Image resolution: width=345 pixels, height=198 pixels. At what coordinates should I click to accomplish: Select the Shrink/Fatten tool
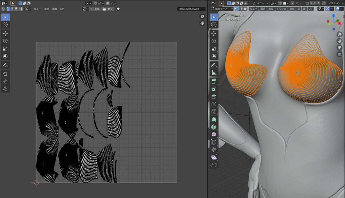[x=214, y=149]
